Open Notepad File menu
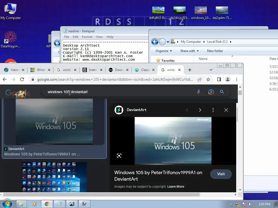Image resolution: width=278 pixels, height=208 pixels. click(x=67, y=37)
